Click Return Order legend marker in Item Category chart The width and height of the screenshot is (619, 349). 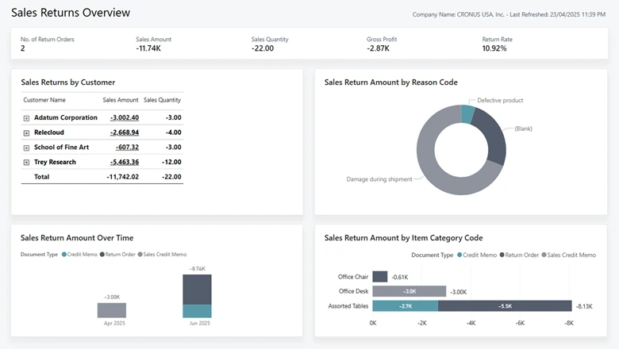point(503,255)
